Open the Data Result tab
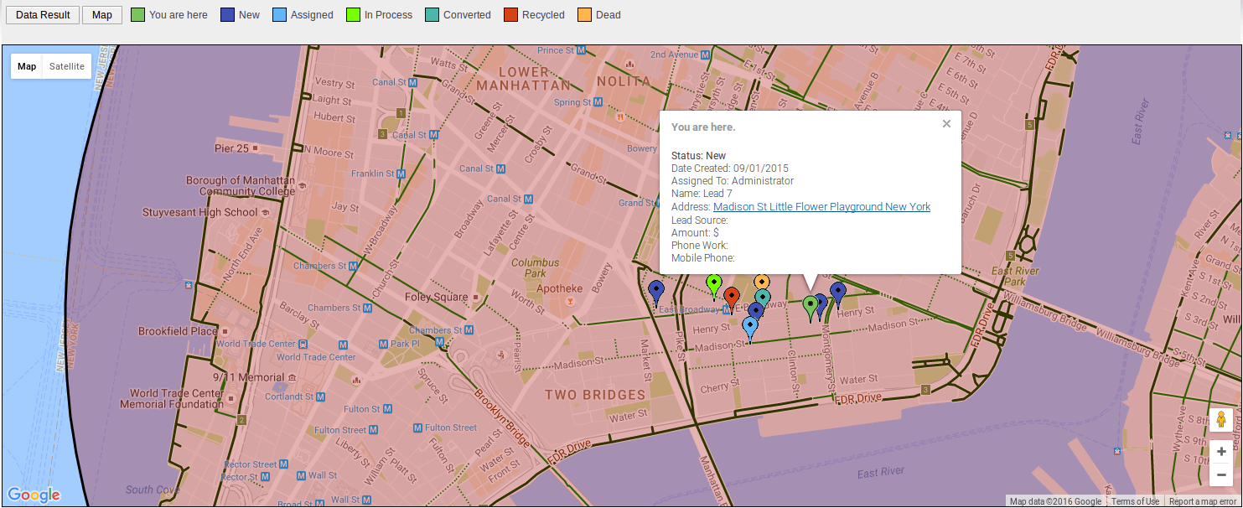Screen dimensions: 1243x508 (x=43, y=15)
